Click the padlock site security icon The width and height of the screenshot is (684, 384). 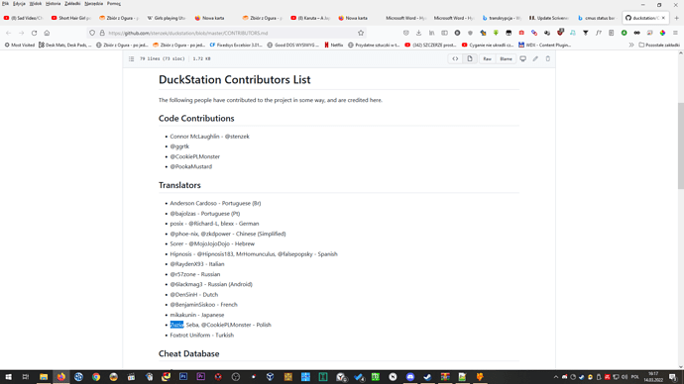[102, 33]
